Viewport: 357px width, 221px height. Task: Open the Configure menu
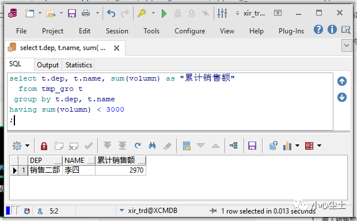pyautogui.click(x=190, y=31)
